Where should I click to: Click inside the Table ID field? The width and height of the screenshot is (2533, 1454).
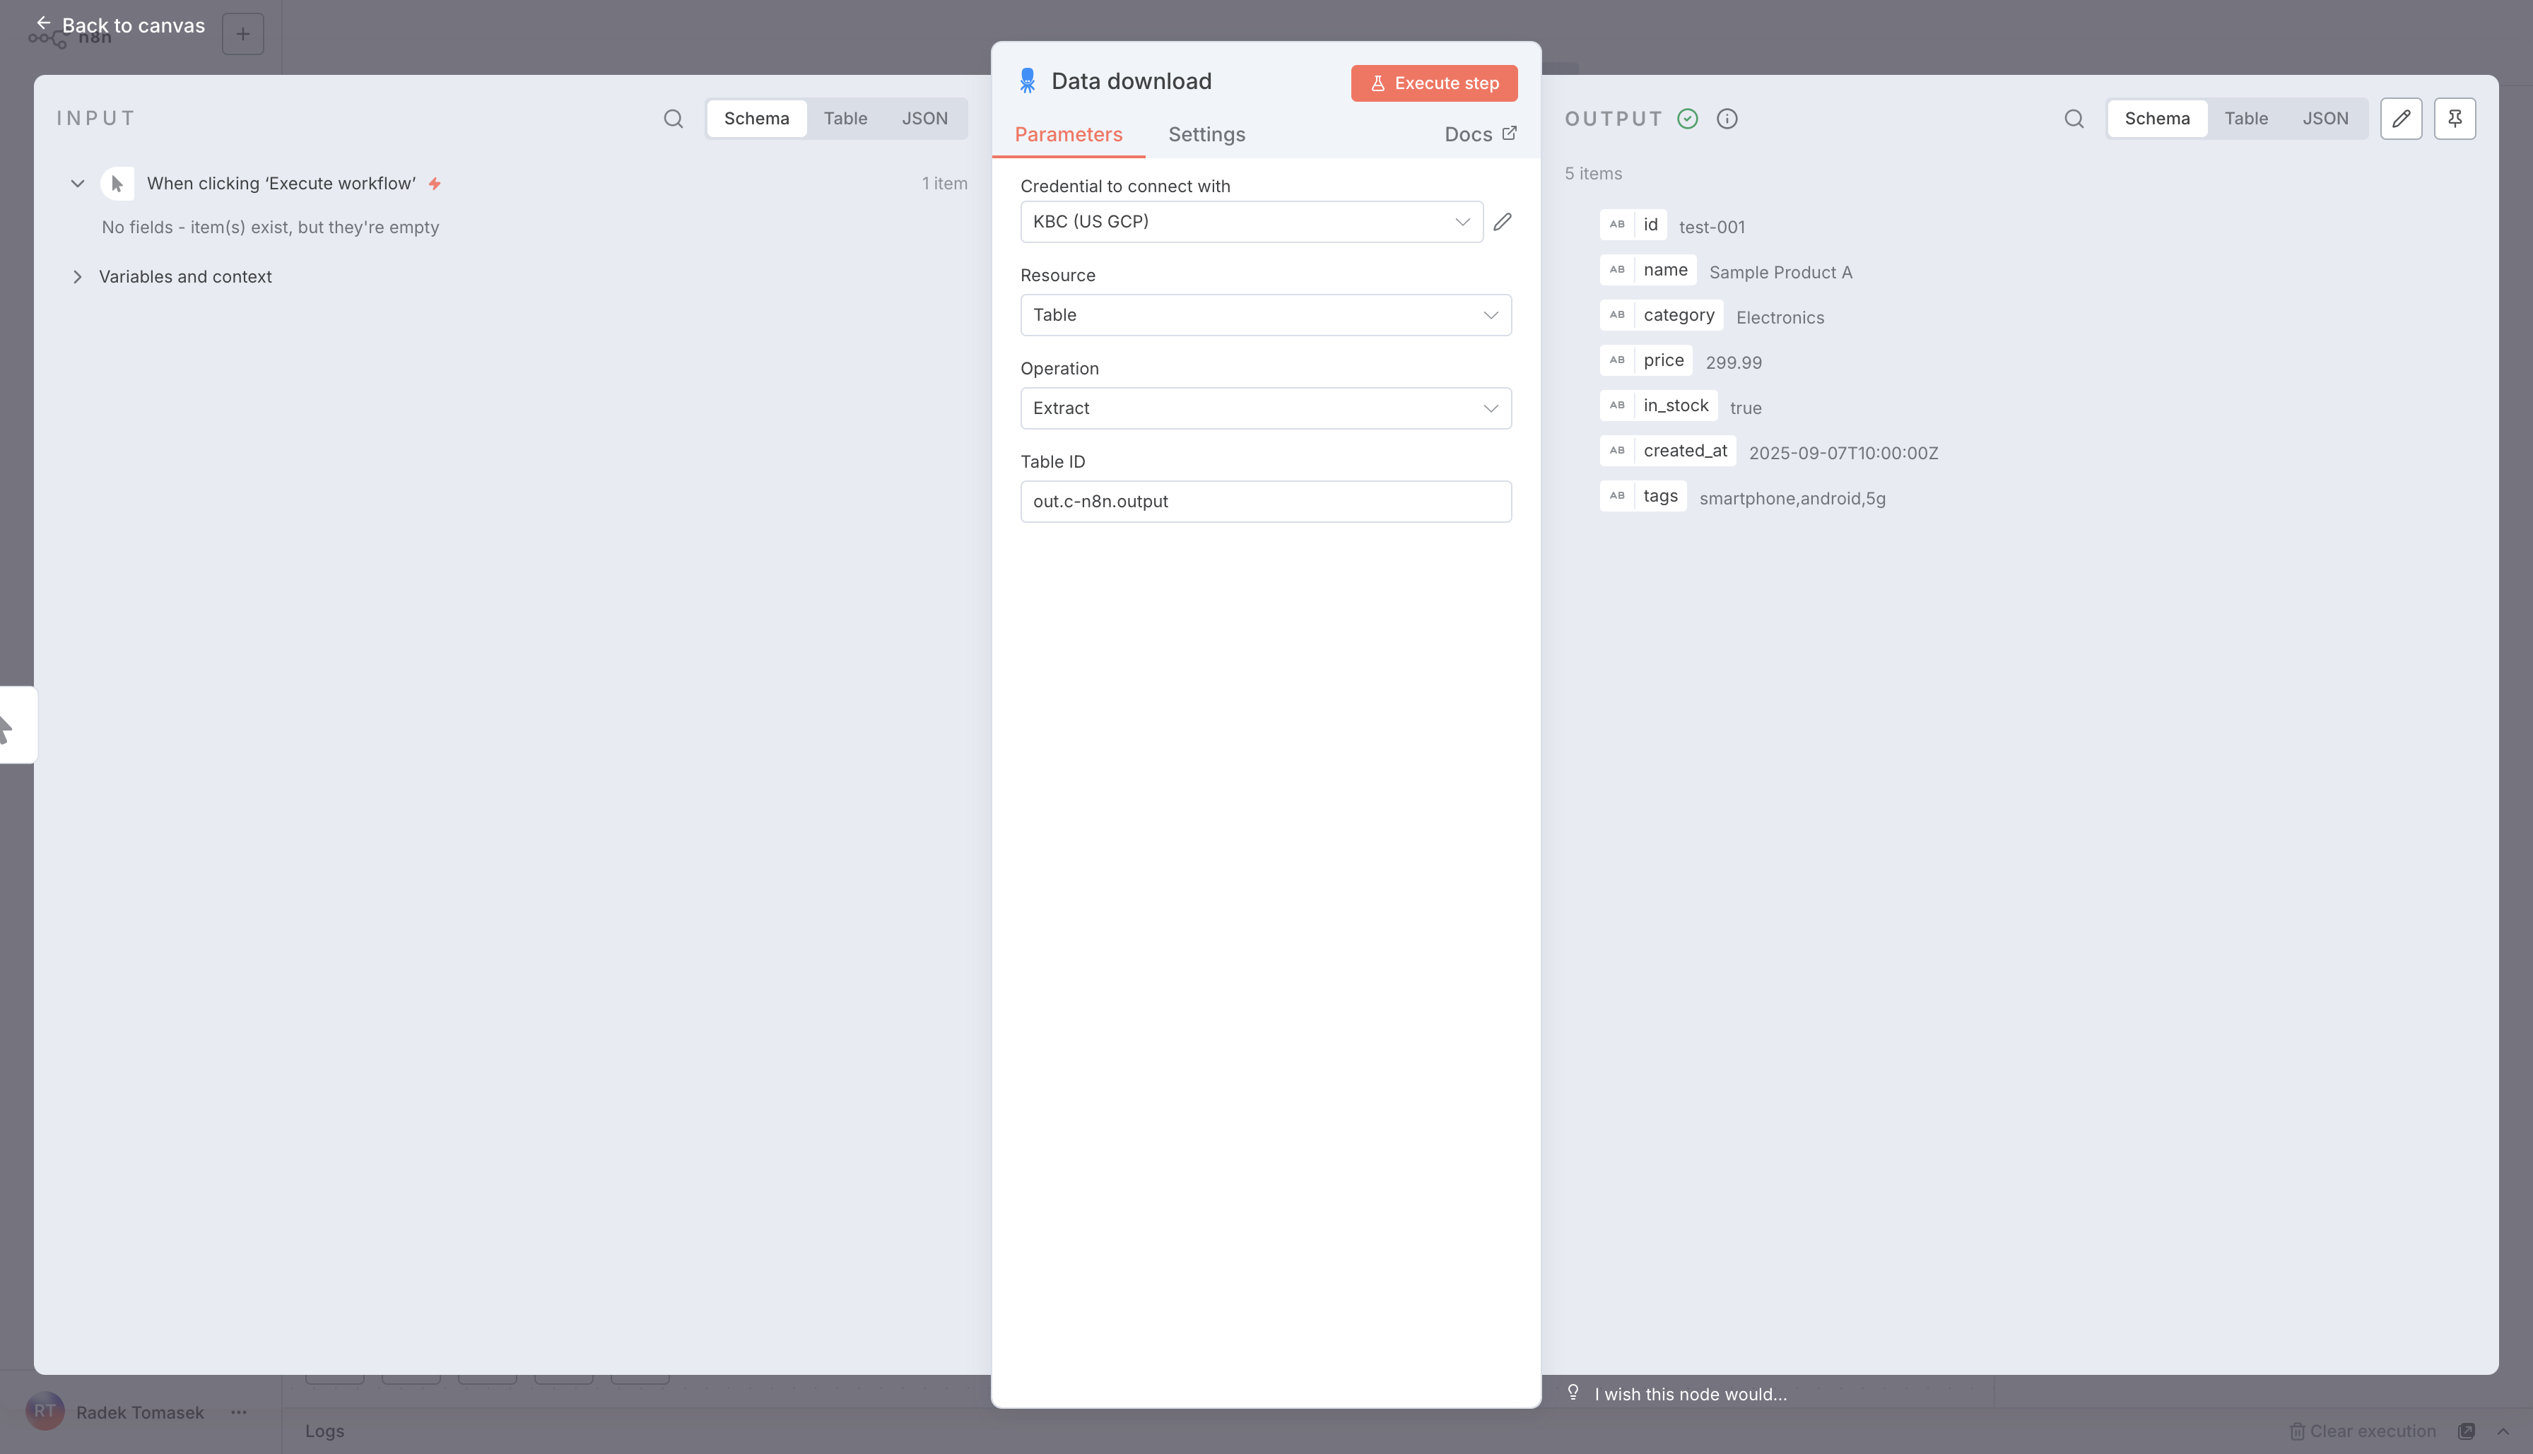[1264, 502]
